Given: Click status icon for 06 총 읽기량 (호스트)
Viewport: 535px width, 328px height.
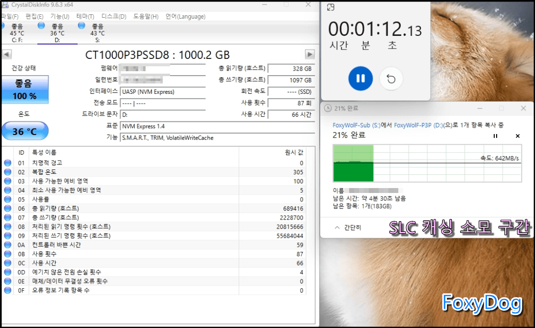Looking at the screenshot, I should tap(7, 208).
